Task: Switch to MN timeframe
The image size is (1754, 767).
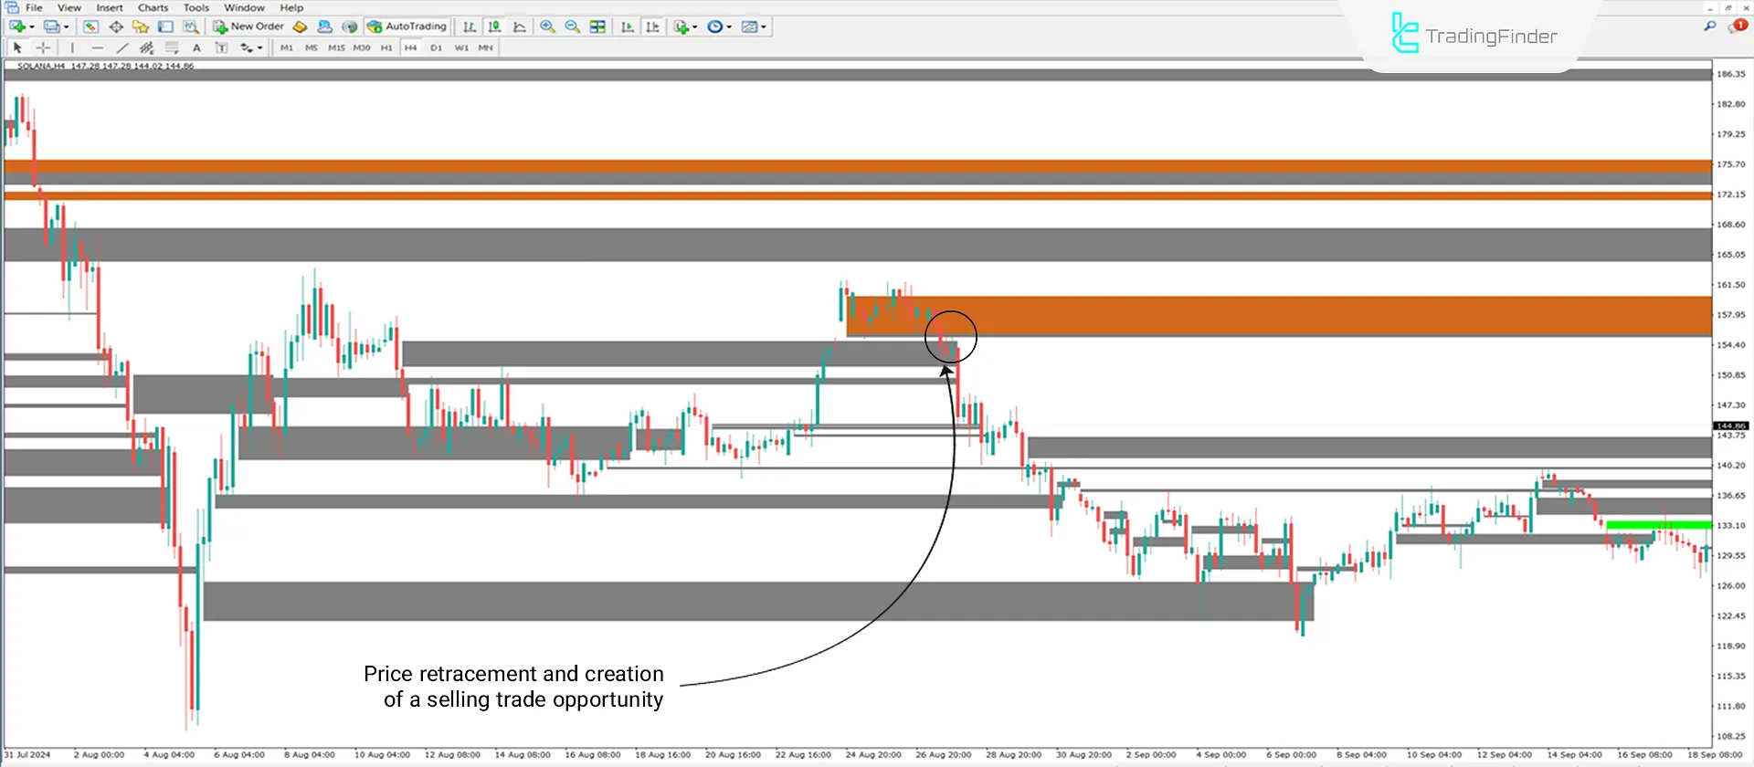Action: (486, 47)
